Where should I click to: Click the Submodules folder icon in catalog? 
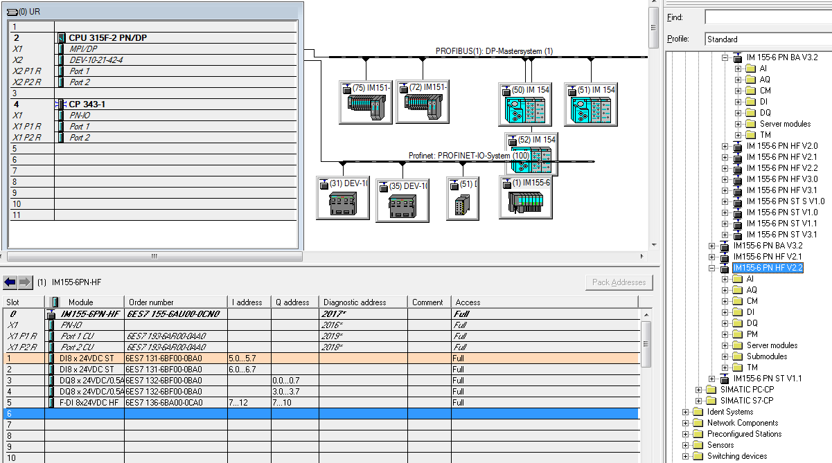(x=737, y=356)
